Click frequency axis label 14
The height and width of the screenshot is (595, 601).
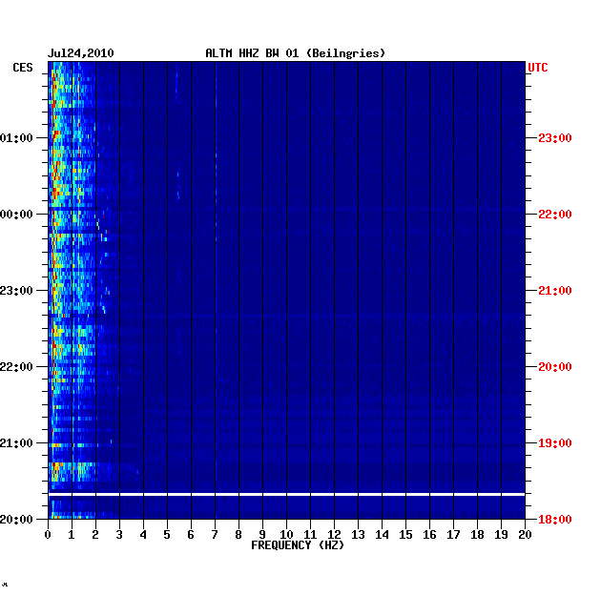382,535
